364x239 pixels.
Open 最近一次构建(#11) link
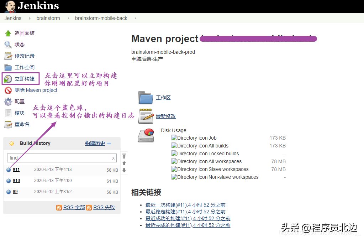[x=185, y=205]
